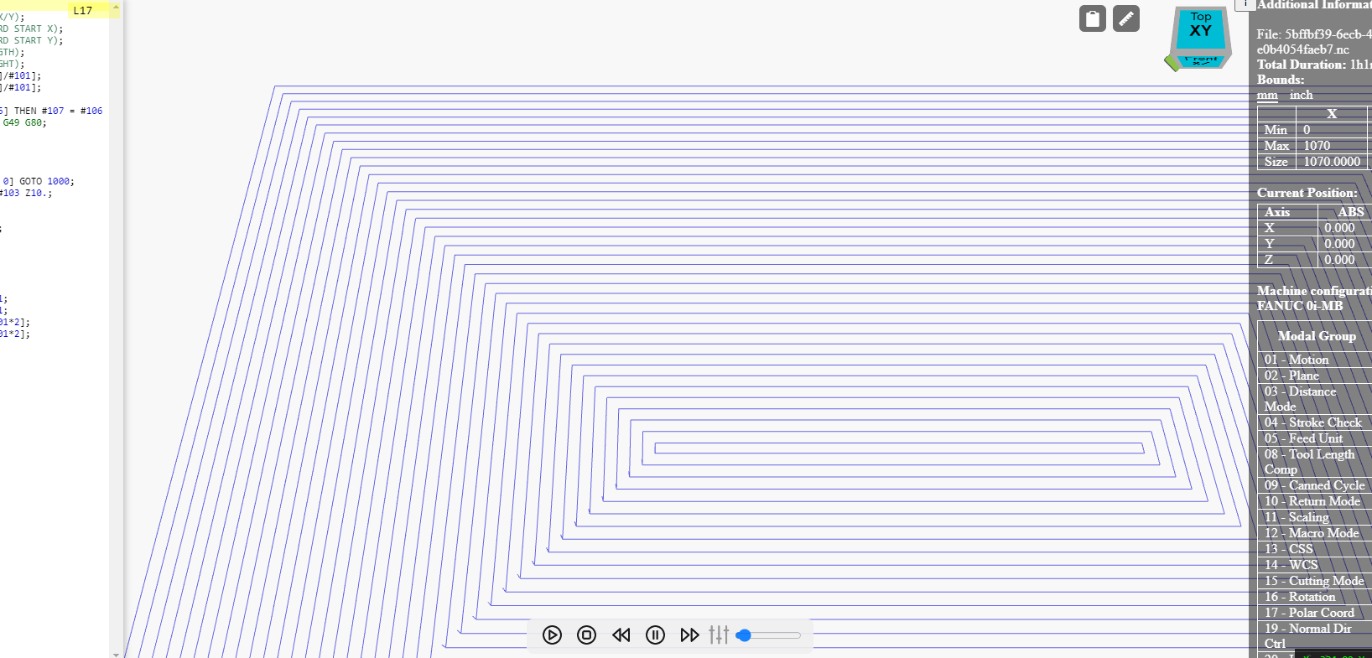Click the FANUC 0i-MB machine configuration text
1372x658 pixels.
pos(1300,306)
